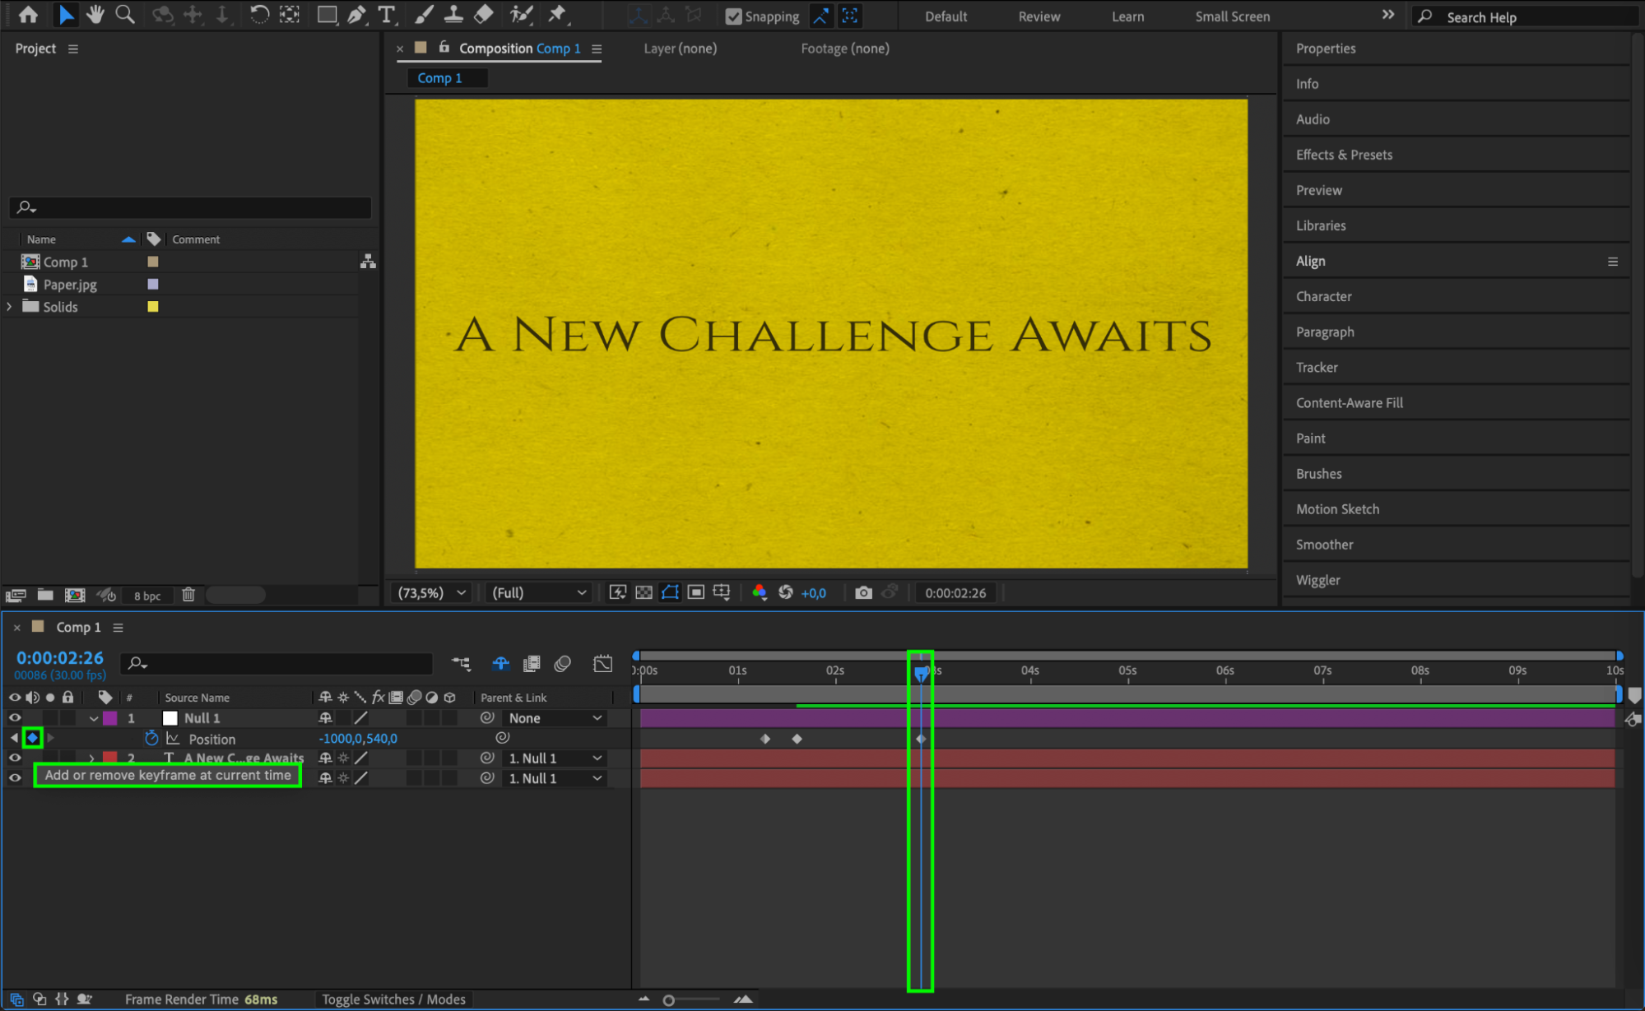Switch to the Review workspace
This screenshot has width=1645, height=1011.
[1039, 16]
